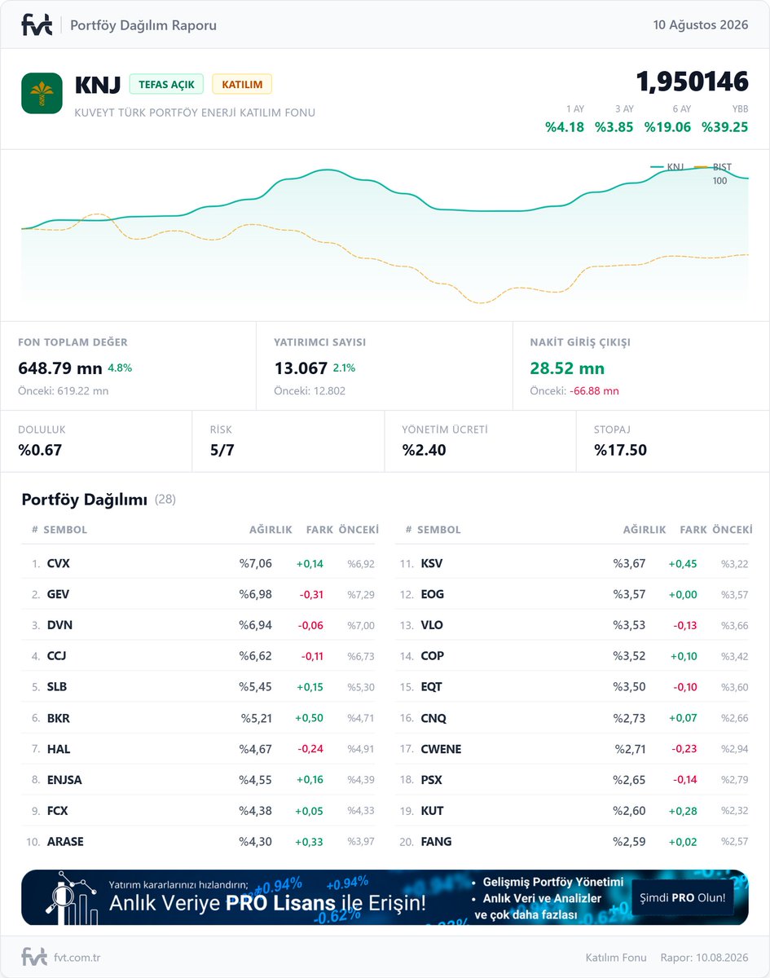
Task: Click the Kuveyt Türk fund logo icon
Action: point(42,93)
